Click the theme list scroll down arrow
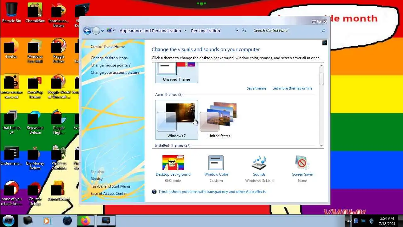403x227 pixels. click(x=321, y=146)
